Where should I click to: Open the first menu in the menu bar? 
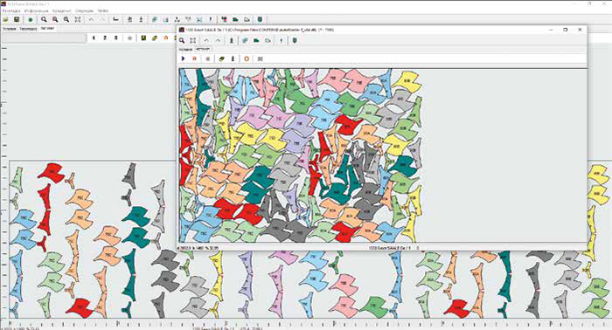[11, 10]
